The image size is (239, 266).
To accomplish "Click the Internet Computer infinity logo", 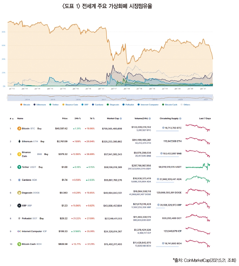I will pos(19,231).
